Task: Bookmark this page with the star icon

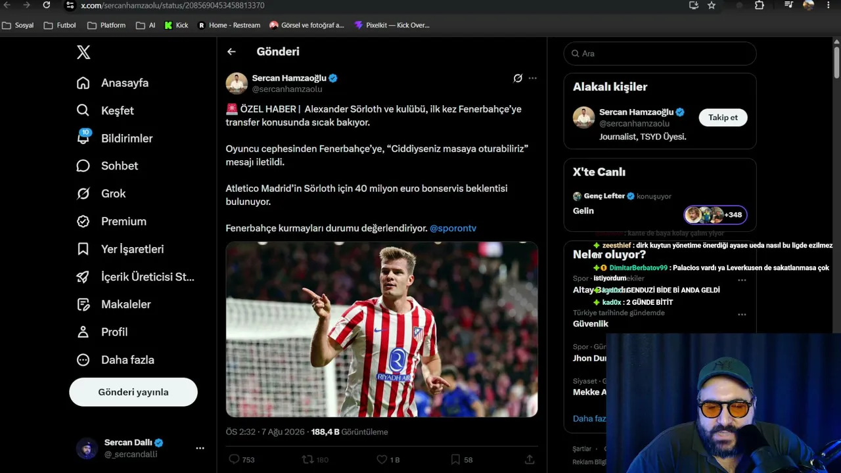Action: coord(712,5)
